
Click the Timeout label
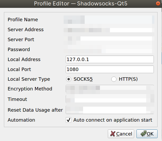pyautogui.click(x=17, y=99)
